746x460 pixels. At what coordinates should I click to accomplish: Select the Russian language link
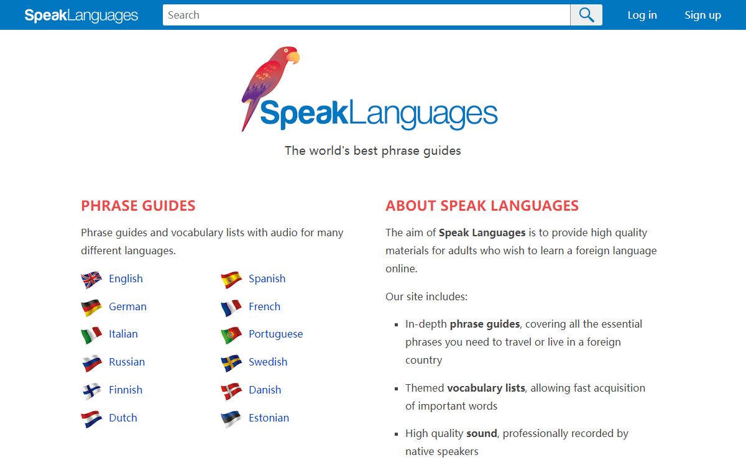pyautogui.click(x=127, y=362)
